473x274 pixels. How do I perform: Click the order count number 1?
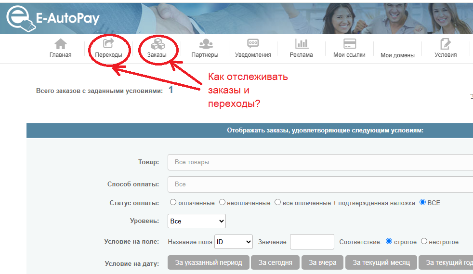point(171,90)
